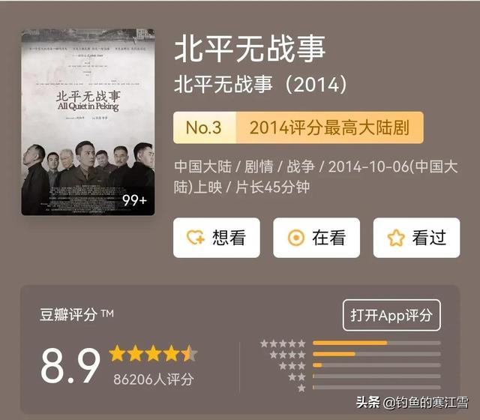This screenshot has height=420, width=480.
Task: Click the heart-plus icon on 想看
Action: pyautogui.click(x=196, y=238)
